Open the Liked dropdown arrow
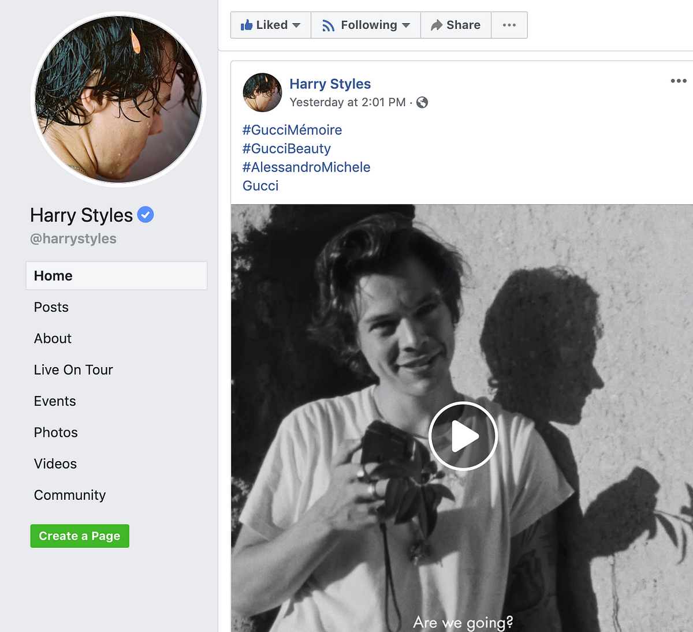 296,25
